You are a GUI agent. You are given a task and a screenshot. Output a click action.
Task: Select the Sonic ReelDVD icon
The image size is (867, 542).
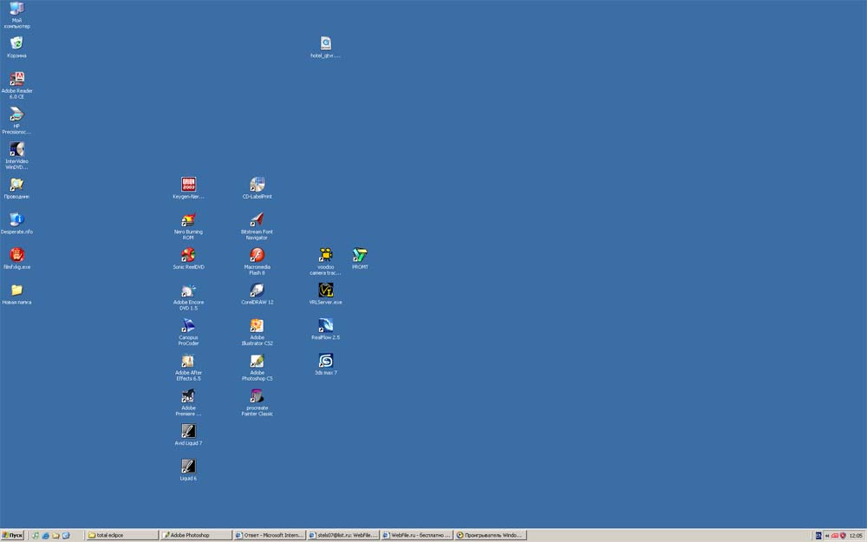tap(188, 255)
